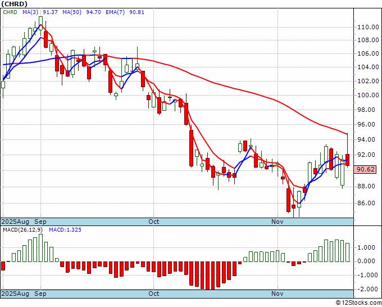Click Nov on MACD date axis
This screenshot has width=382, height=307.
[278, 294]
